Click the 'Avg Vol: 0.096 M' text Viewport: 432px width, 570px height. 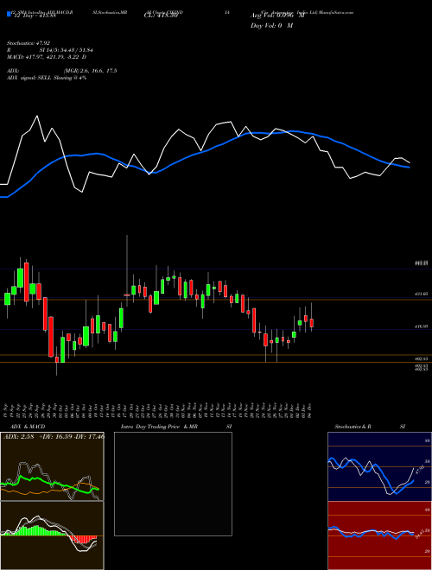(x=277, y=16)
